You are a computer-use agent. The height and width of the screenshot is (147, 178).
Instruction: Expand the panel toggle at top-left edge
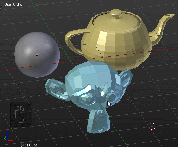click(x=1, y=8)
